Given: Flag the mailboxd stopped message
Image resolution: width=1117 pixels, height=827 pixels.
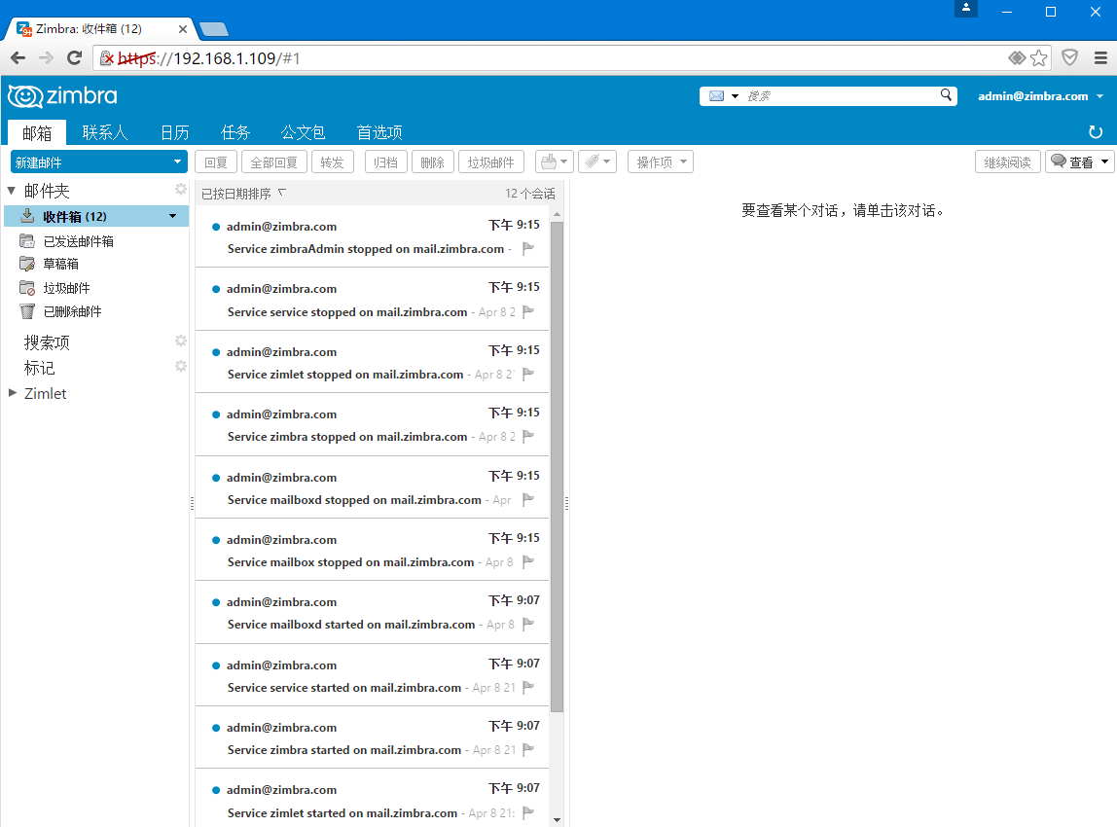Looking at the screenshot, I should (x=528, y=499).
